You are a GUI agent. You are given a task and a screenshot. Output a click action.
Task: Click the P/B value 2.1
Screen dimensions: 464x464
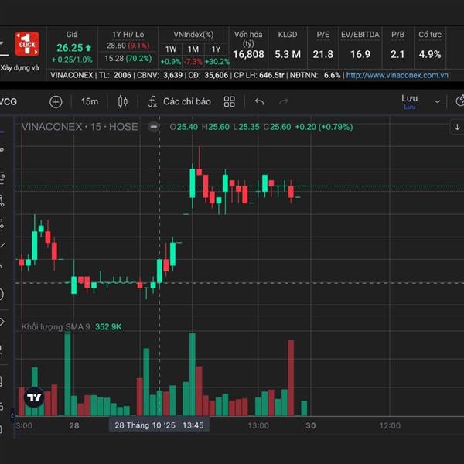[x=397, y=54]
